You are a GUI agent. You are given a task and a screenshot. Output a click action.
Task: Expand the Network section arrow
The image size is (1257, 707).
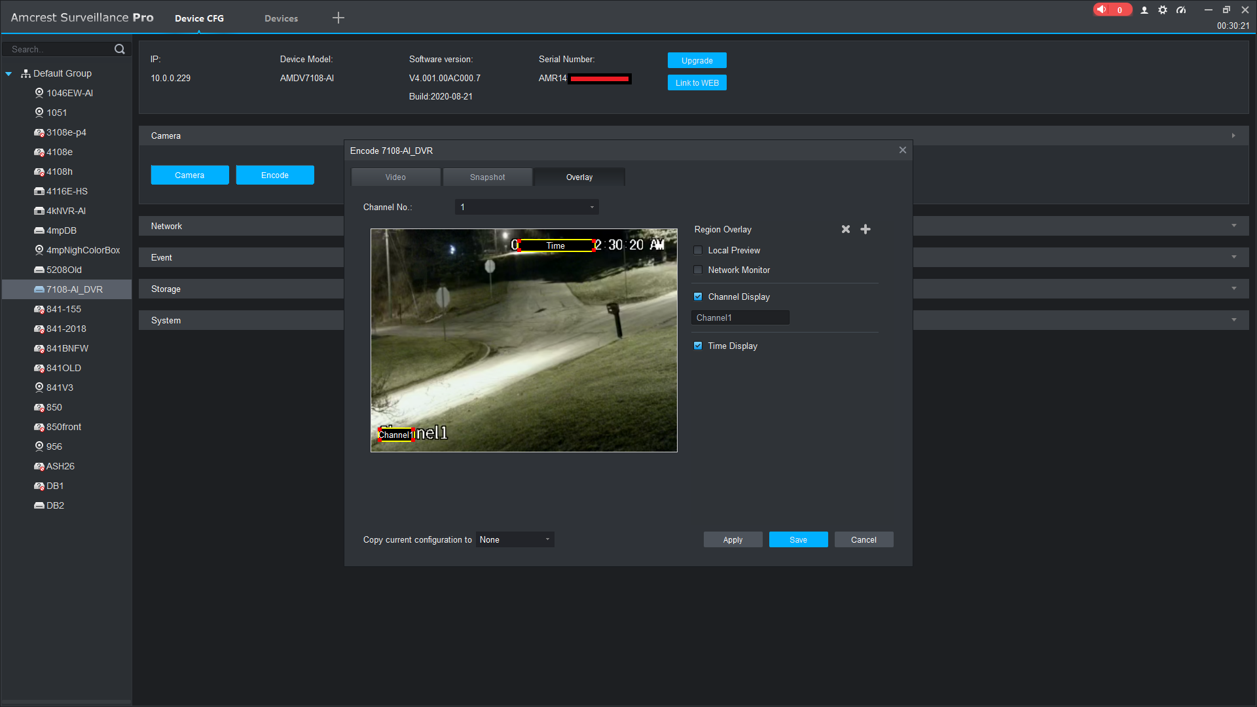click(1234, 226)
